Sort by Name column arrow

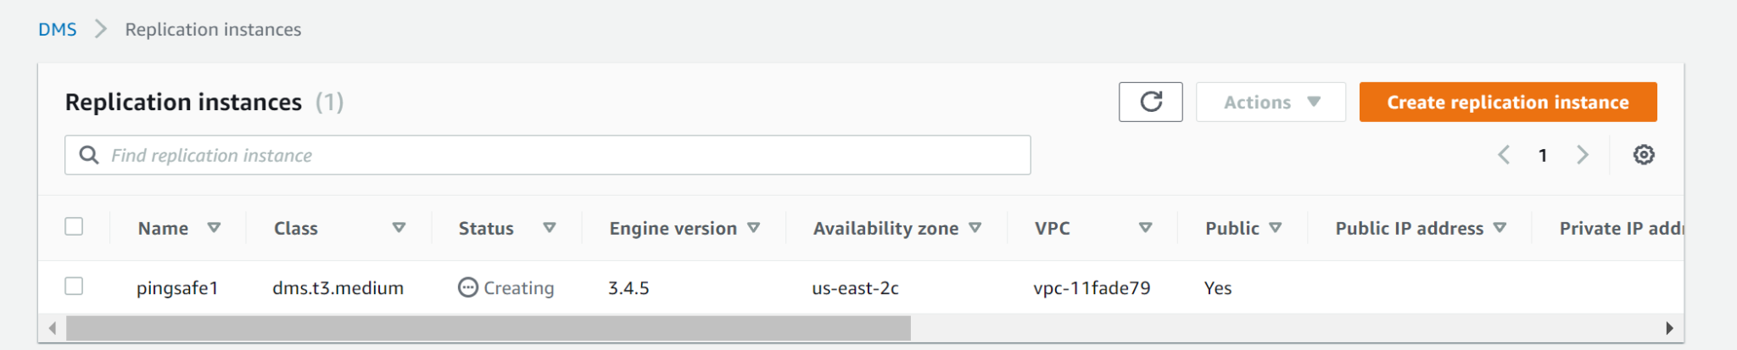(x=214, y=228)
